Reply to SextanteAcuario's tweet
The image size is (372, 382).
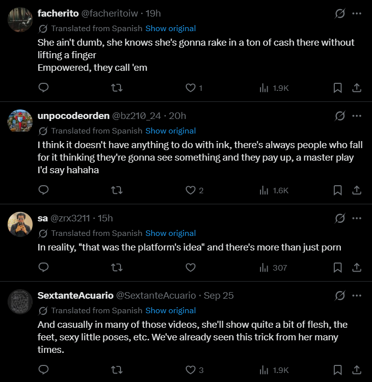[44, 369]
